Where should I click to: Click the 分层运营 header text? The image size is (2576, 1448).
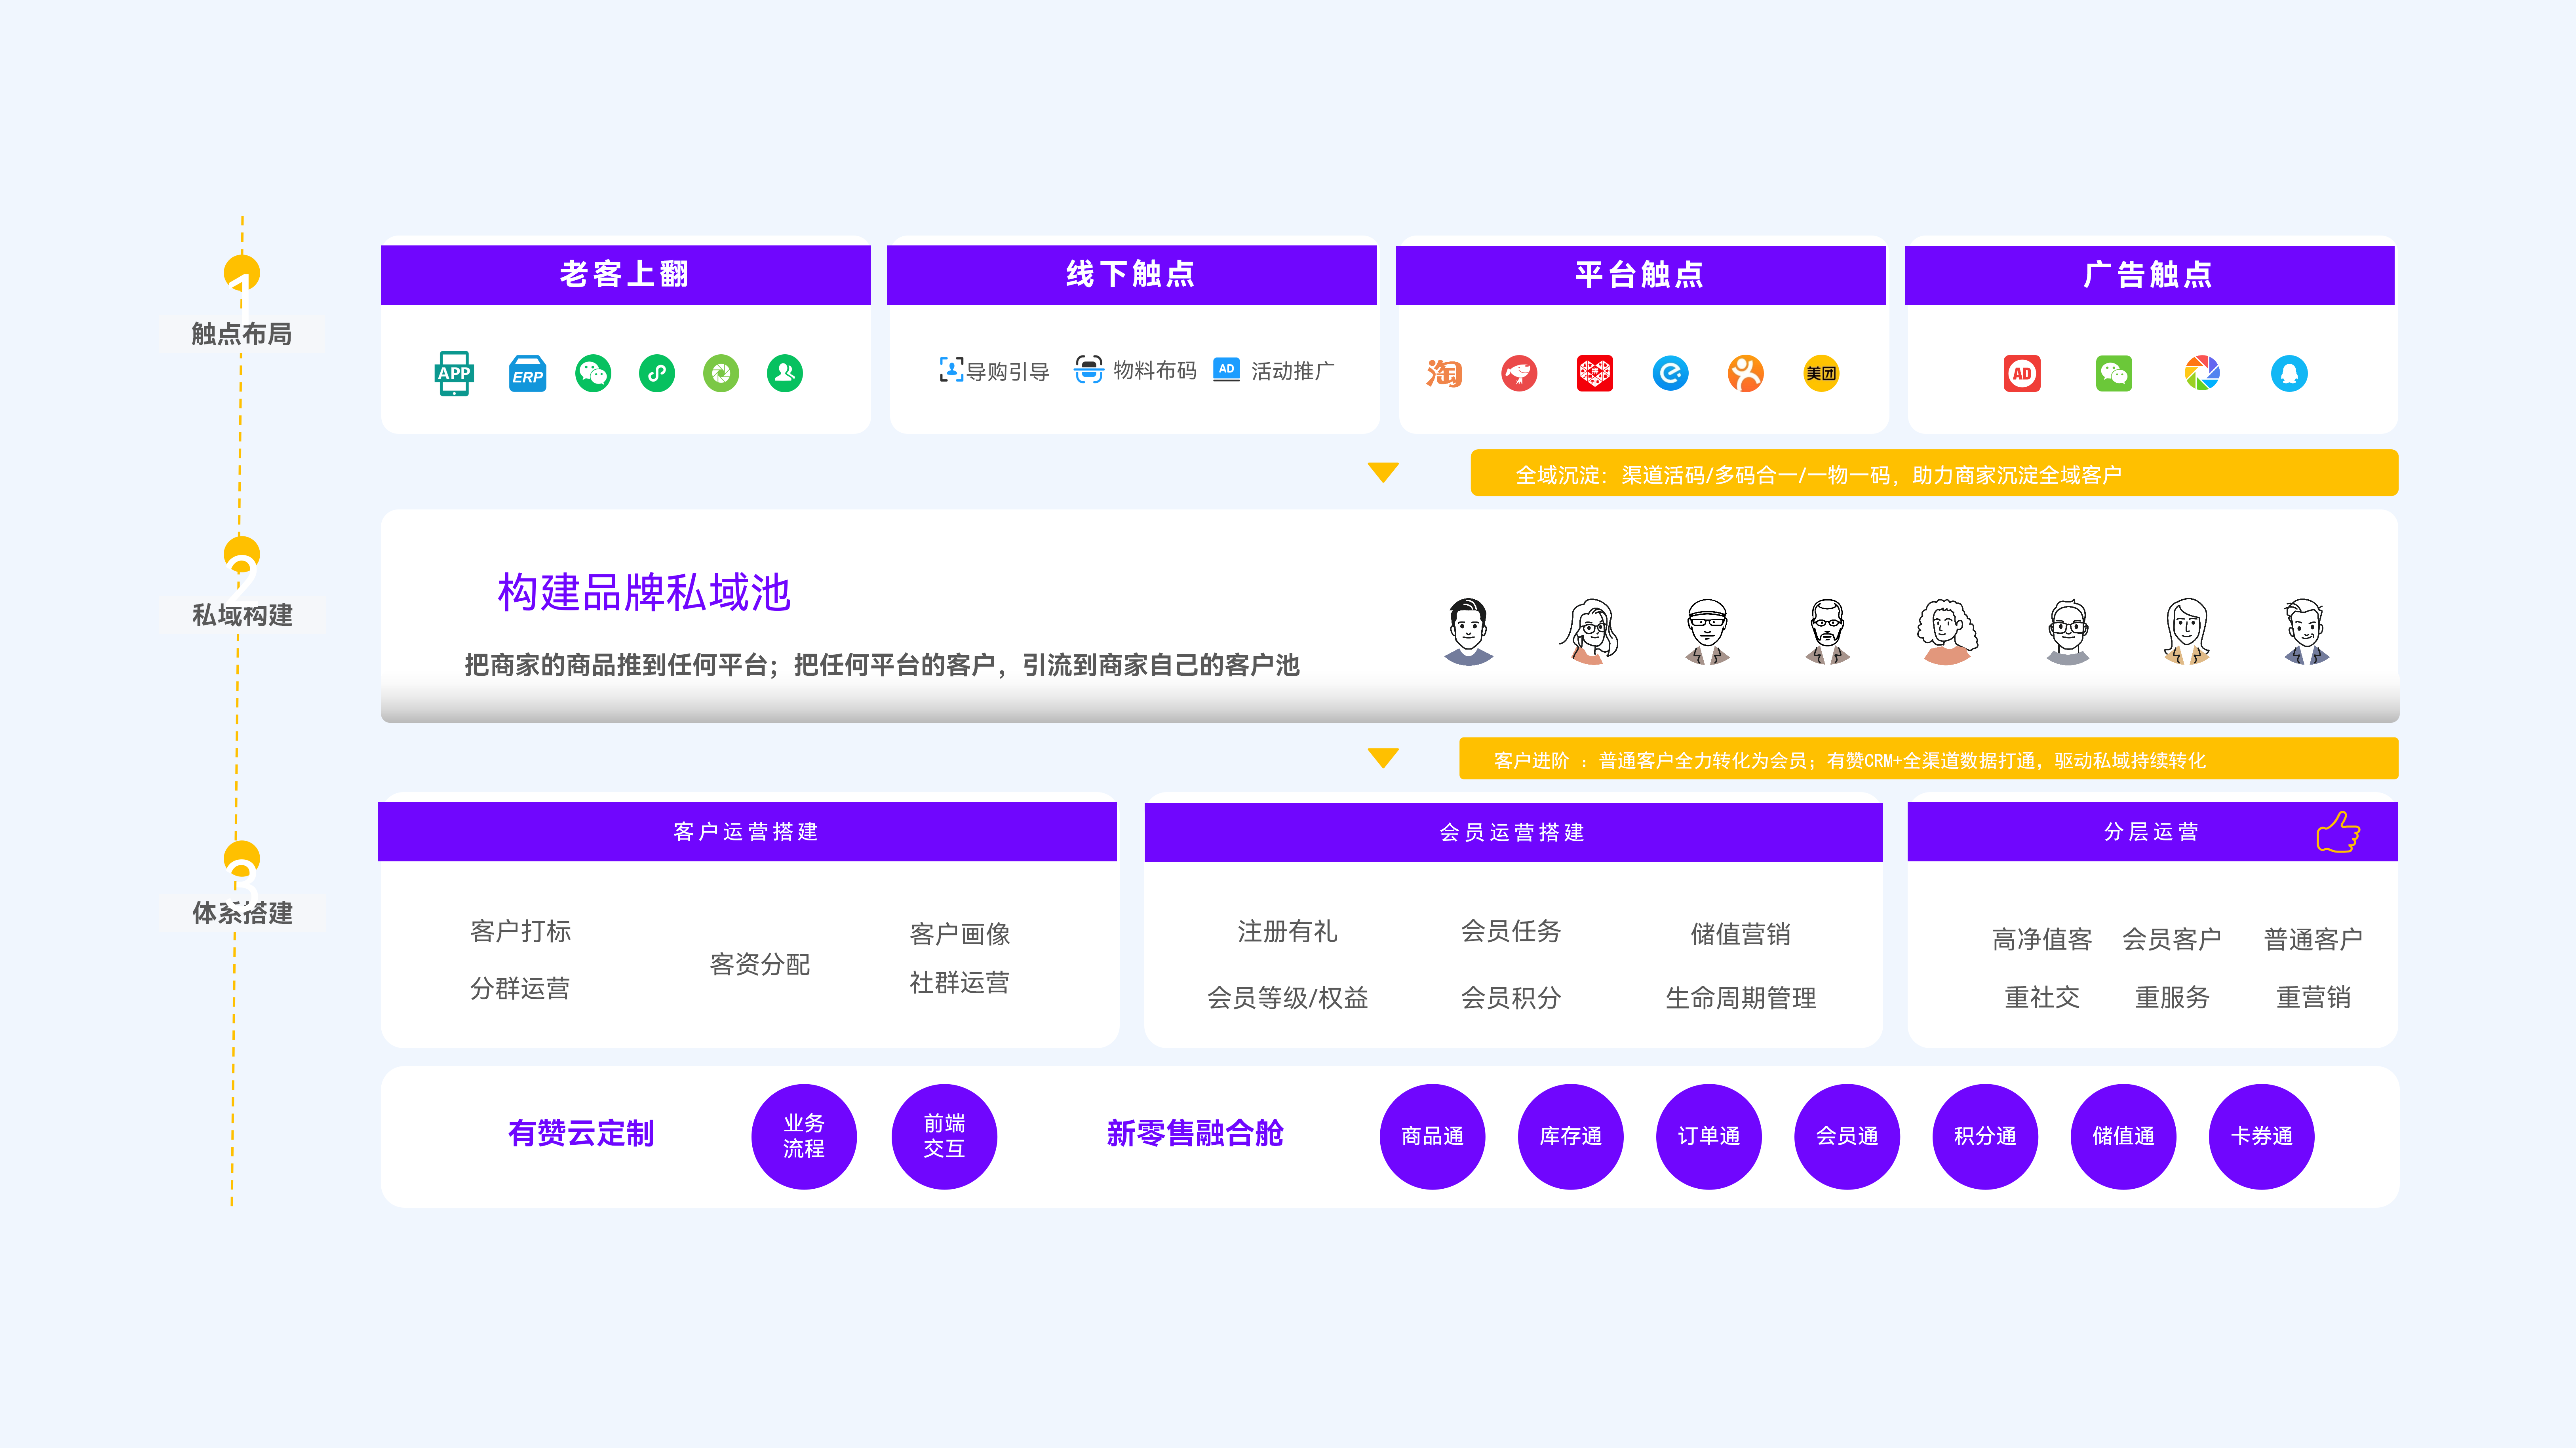2151,832
